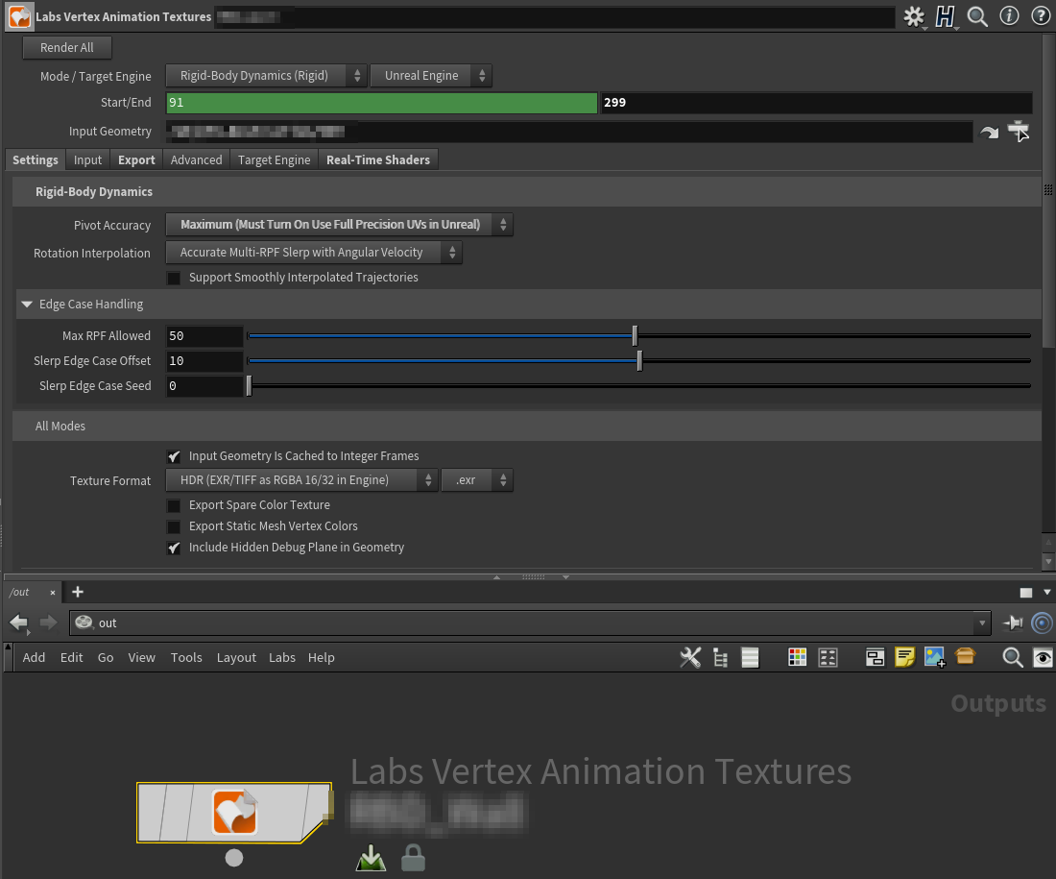1056x879 pixels.
Task: Click the Labs Vertex Animation Textures header icon
Action: pos(19,17)
